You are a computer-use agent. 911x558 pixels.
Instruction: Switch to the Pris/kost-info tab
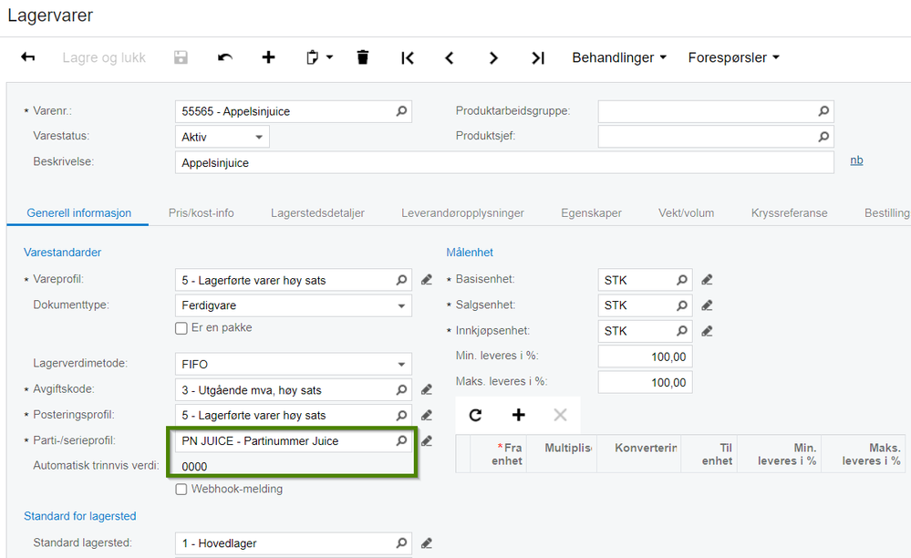tap(201, 213)
